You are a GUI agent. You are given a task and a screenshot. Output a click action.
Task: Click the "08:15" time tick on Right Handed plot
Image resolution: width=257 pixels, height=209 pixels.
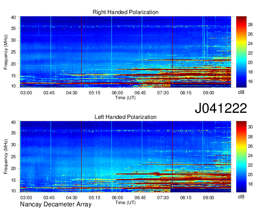pos(186,93)
